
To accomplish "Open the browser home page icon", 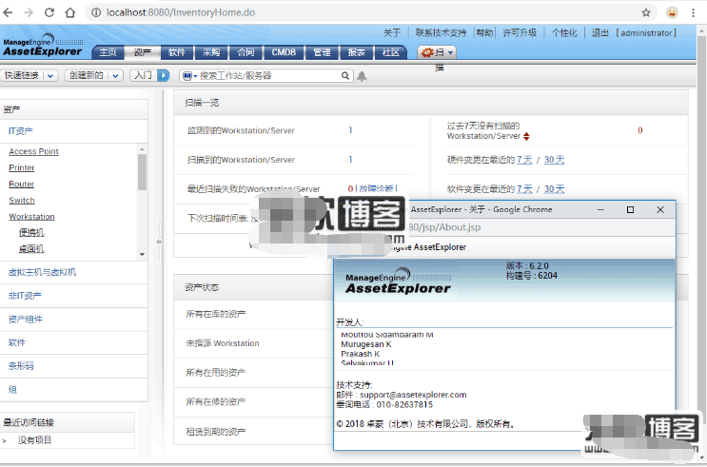I will tap(69, 12).
